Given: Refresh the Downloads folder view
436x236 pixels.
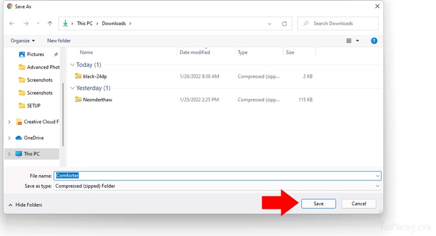Looking at the screenshot, I should (284, 24).
